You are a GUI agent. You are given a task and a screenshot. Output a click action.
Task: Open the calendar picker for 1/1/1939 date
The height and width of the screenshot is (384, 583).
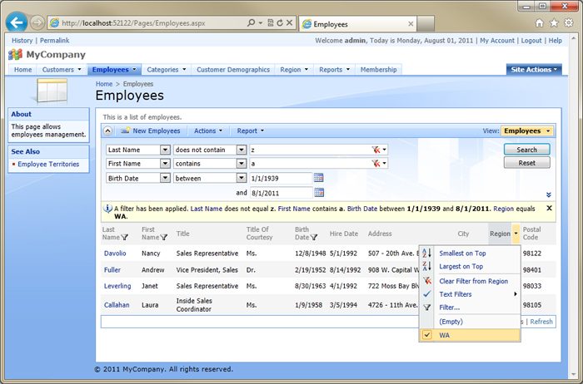pyautogui.click(x=319, y=178)
